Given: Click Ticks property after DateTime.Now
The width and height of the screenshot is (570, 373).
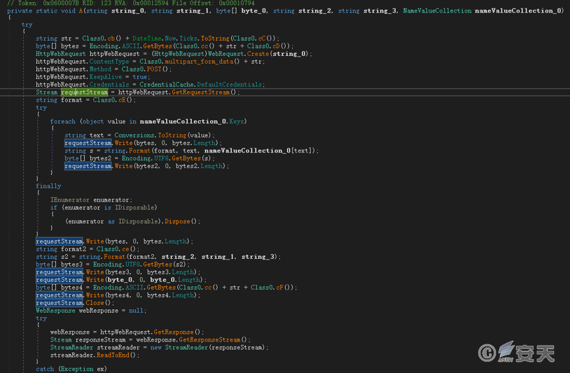Looking at the screenshot, I should point(188,38).
